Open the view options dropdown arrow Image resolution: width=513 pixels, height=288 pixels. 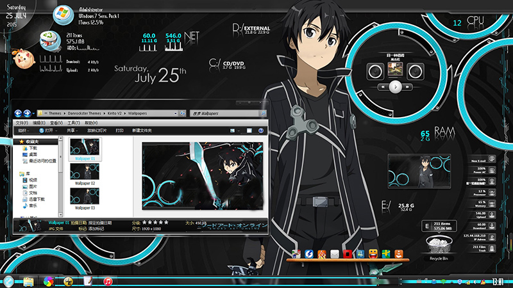pyautogui.click(x=239, y=131)
